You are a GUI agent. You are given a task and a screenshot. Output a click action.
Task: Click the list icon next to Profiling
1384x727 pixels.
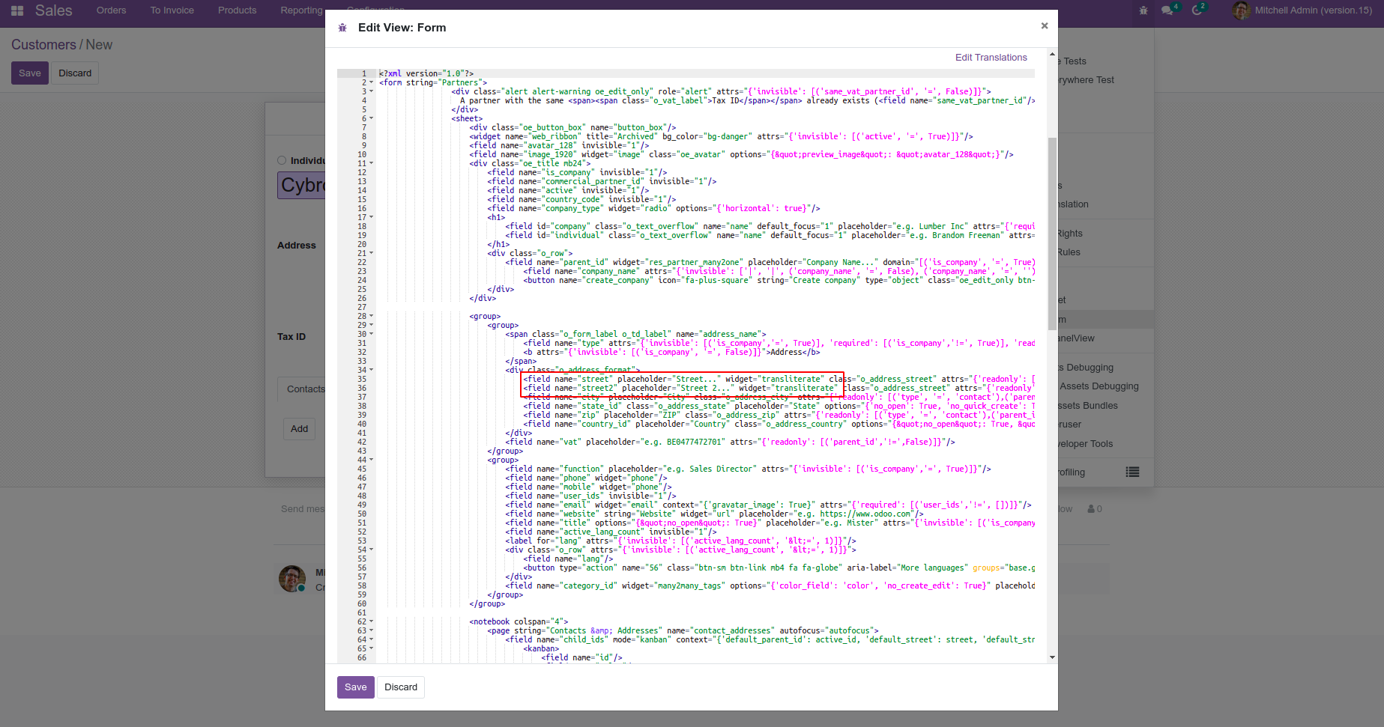click(1132, 472)
